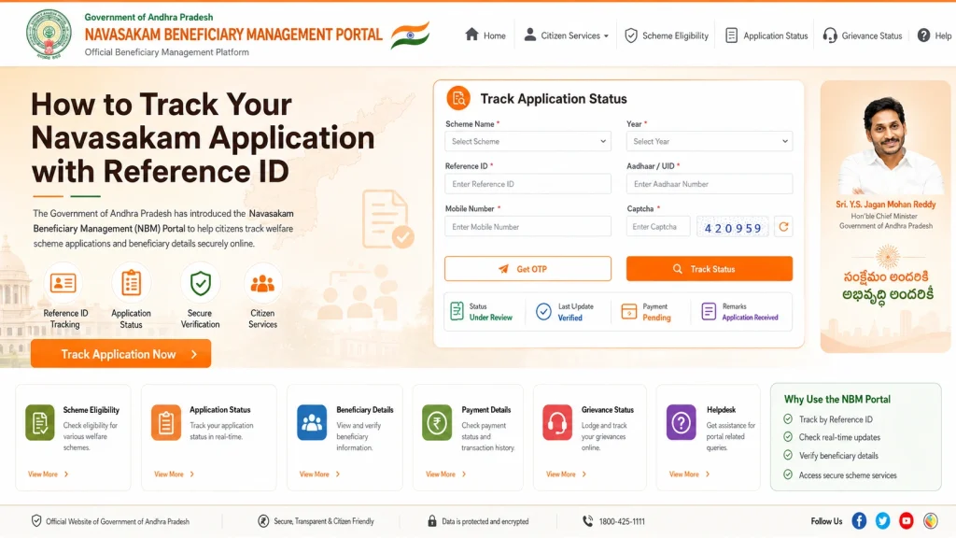The height and width of the screenshot is (538, 956).
Task: Click View More under Scheme Eligibility
Action: 49,474
